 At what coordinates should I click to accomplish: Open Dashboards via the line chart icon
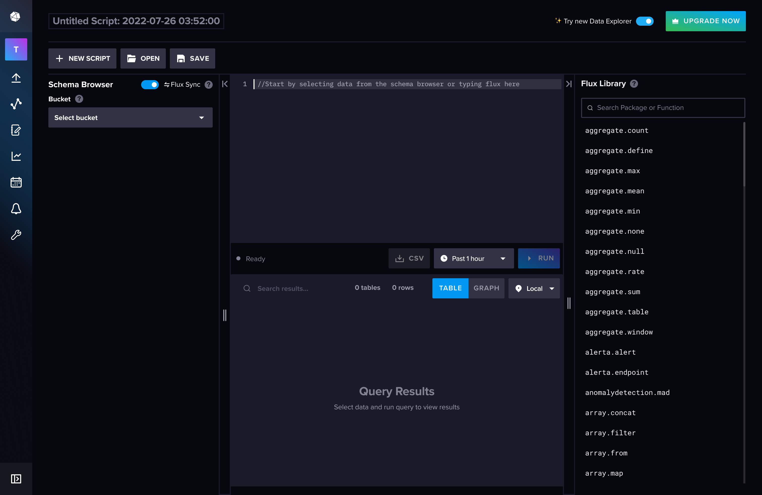(16, 156)
